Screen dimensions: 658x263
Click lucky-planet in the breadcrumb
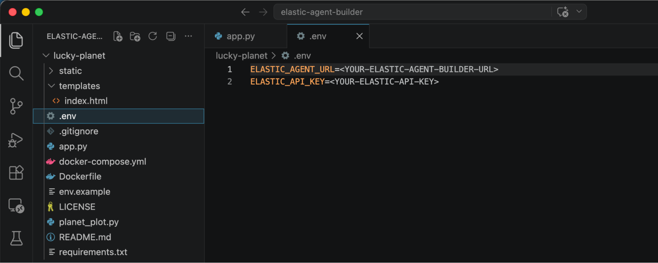point(242,56)
